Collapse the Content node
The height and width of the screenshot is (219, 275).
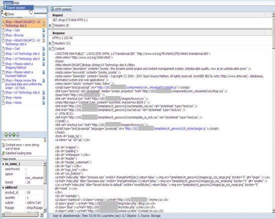(x=50, y=48)
